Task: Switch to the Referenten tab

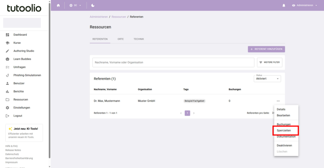Action: tap(100, 39)
